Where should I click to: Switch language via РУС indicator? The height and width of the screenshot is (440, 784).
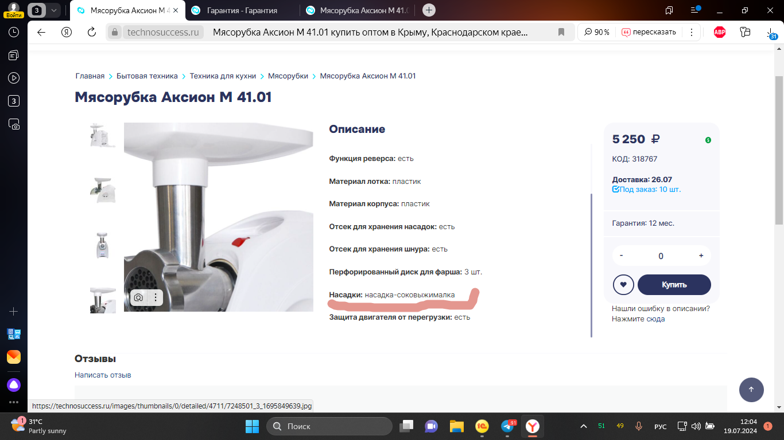[x=661, y=427]
